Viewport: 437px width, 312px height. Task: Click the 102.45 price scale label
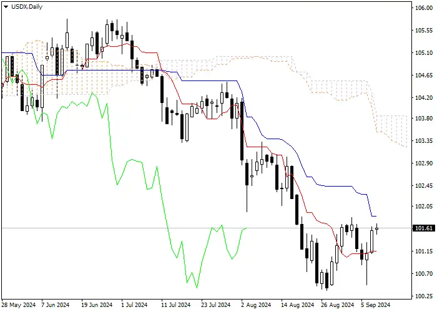pos(424,185)
